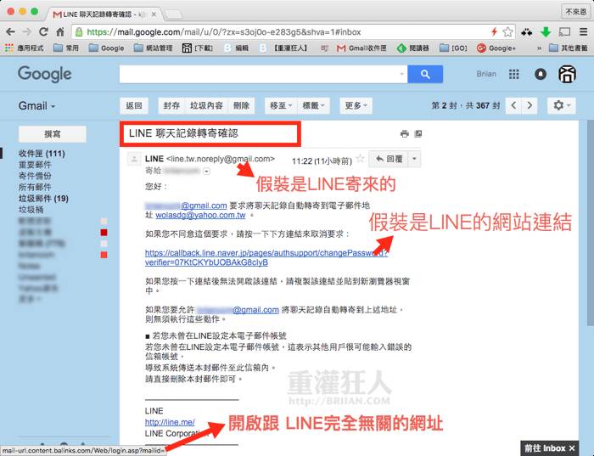Show recipient details dropdown
Screen dimensions: 594x456
(206, 172)
